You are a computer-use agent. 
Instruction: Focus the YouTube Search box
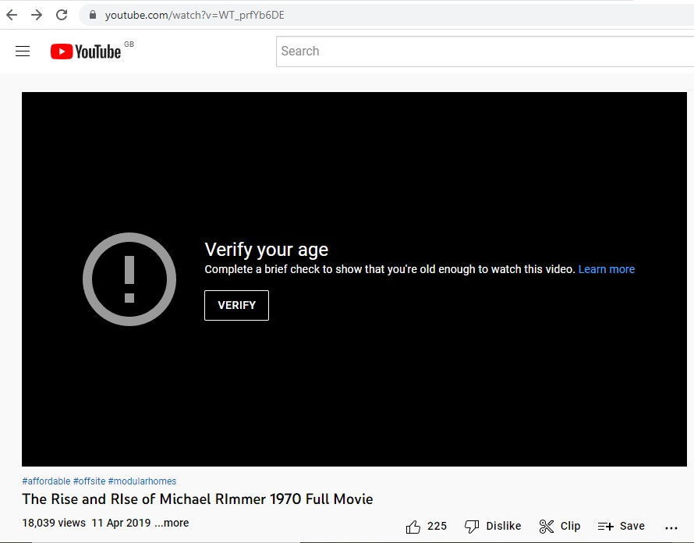click(x=485, y=51)
